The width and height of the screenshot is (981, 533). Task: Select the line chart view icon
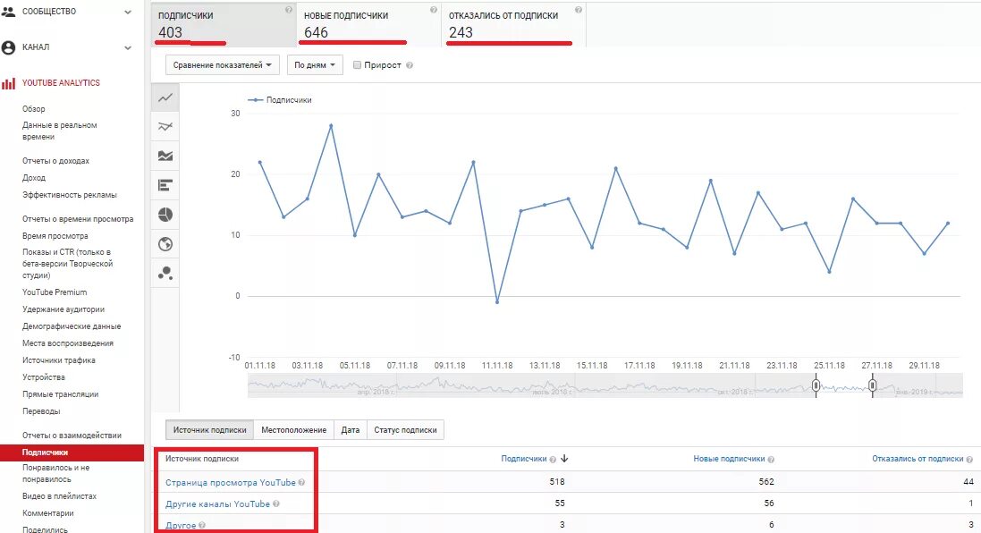pos(165,97)
